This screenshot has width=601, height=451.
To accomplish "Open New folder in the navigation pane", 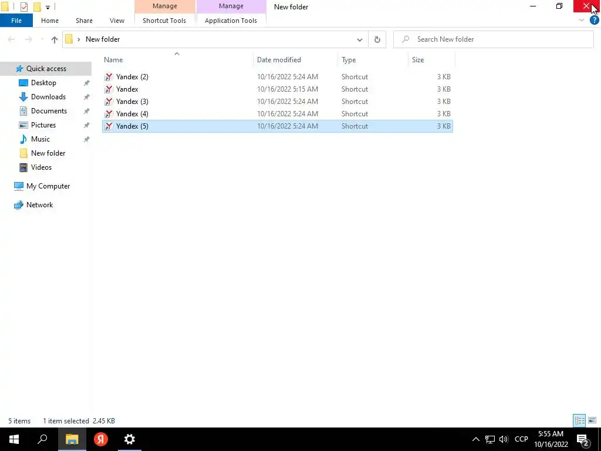I will pyautogui.click(x=48, y=153).
